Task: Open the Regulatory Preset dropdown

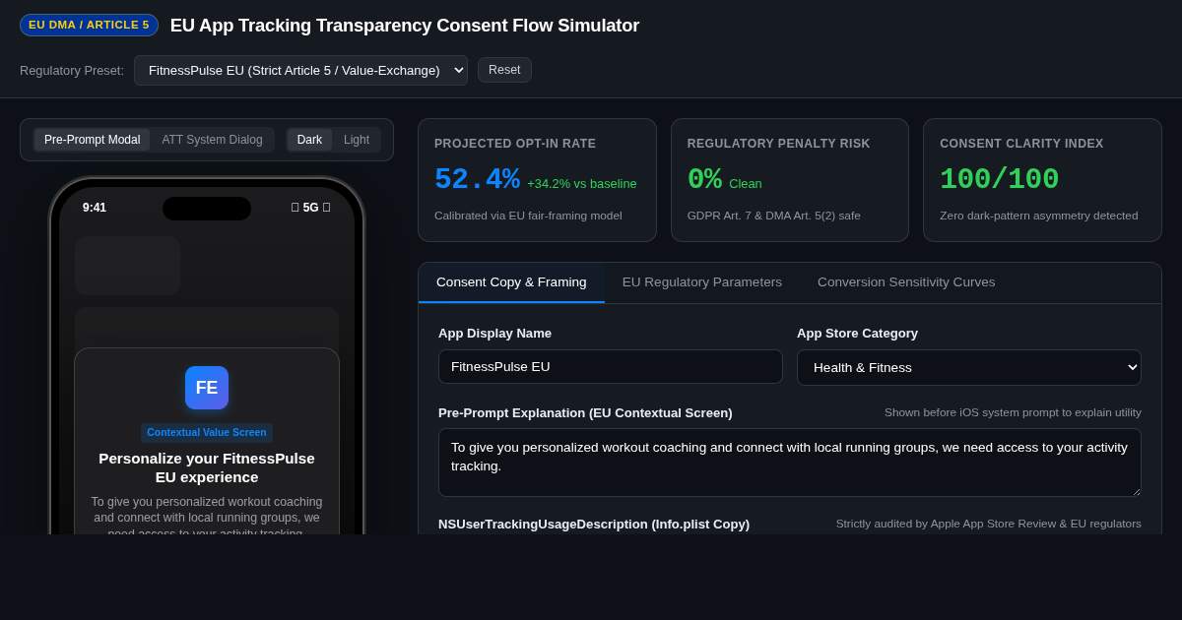Action: [x=300, y=70]
